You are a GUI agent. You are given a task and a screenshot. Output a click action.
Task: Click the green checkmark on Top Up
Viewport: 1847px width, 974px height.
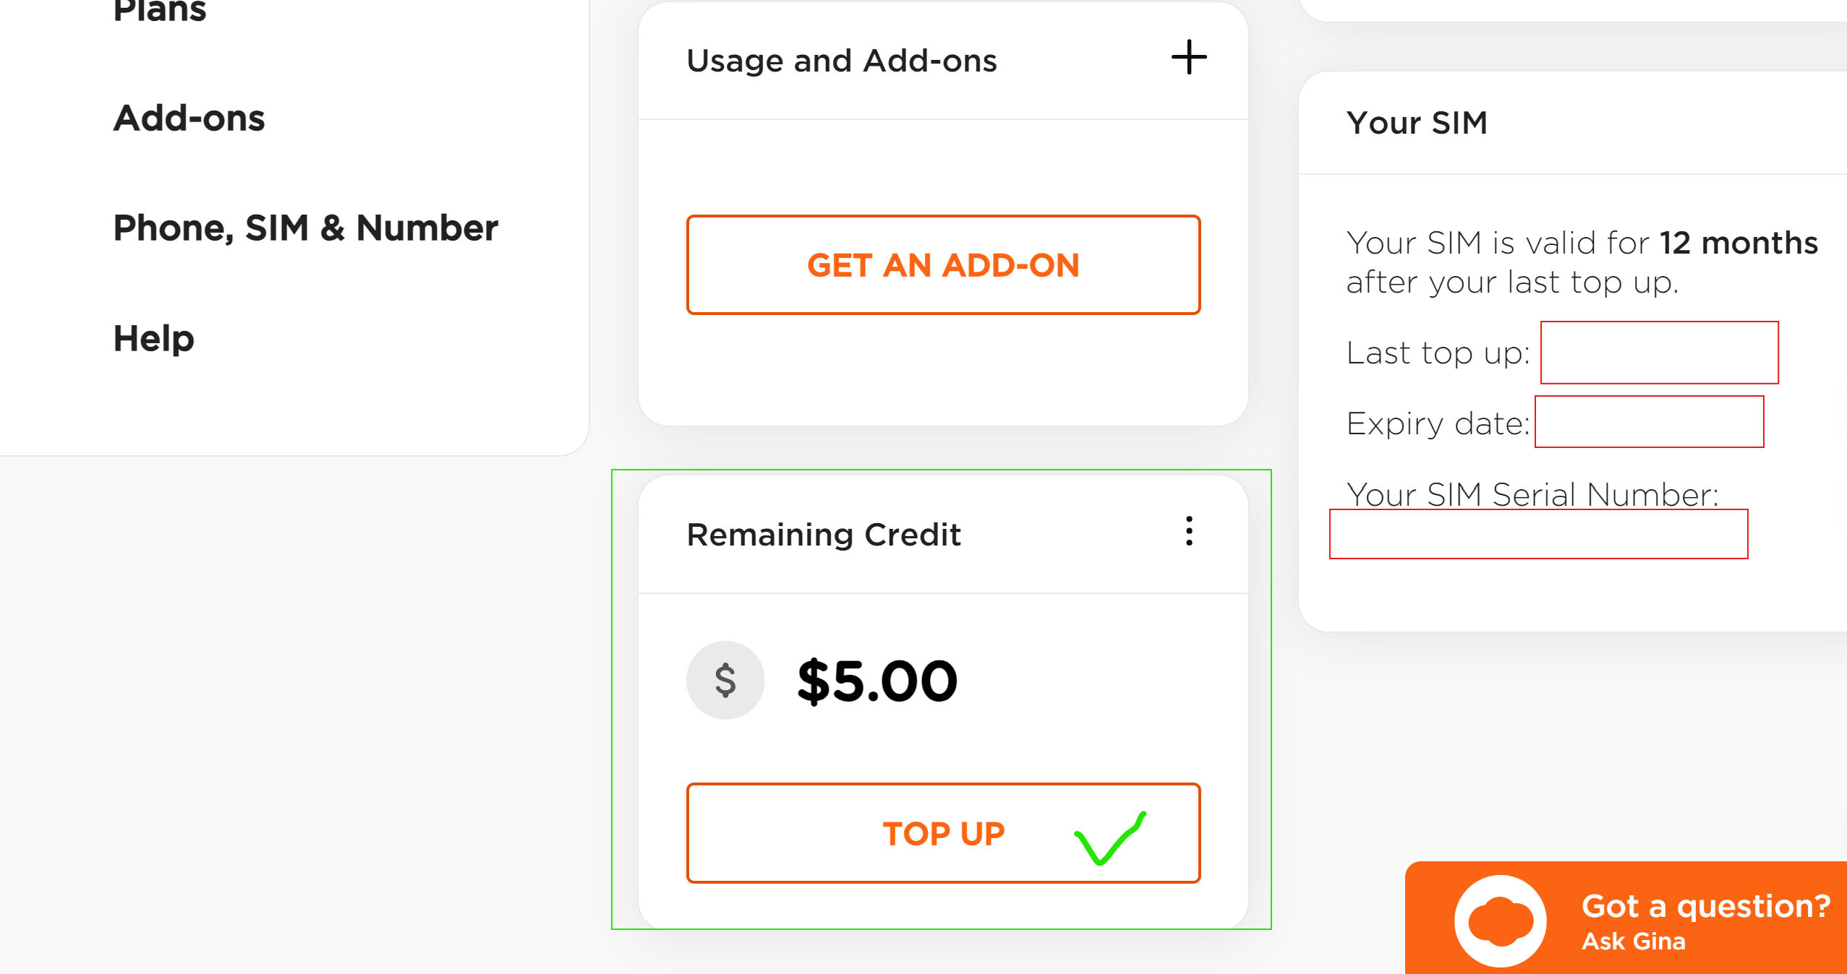point(1110,838)
